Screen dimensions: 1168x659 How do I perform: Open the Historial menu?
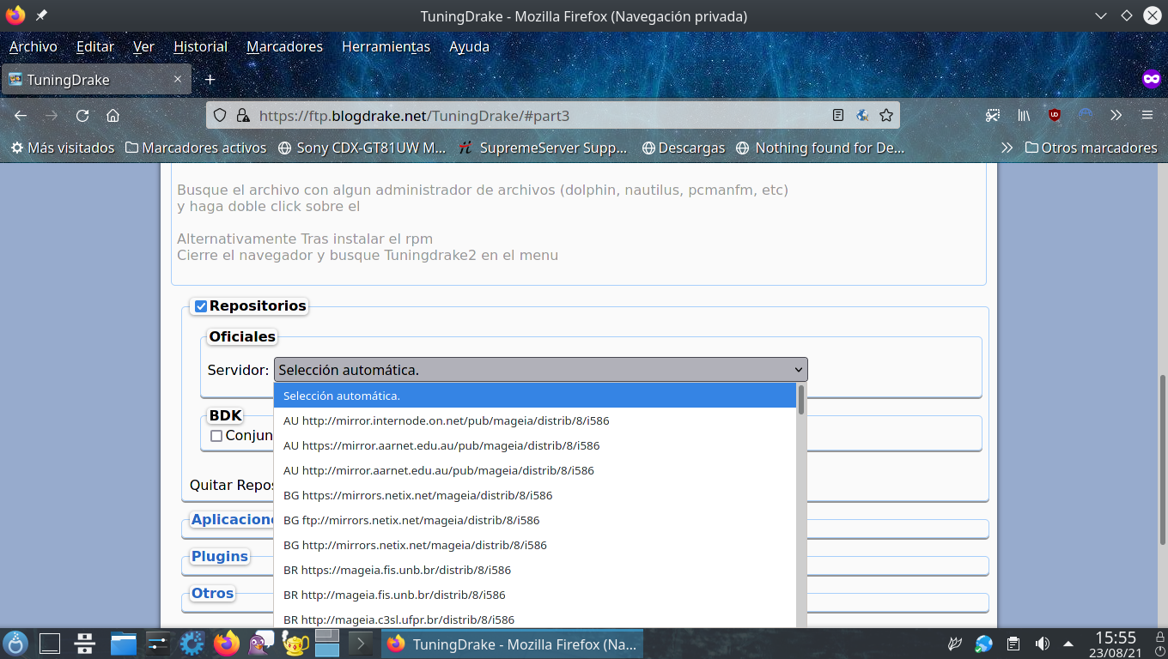pos(200,46)
